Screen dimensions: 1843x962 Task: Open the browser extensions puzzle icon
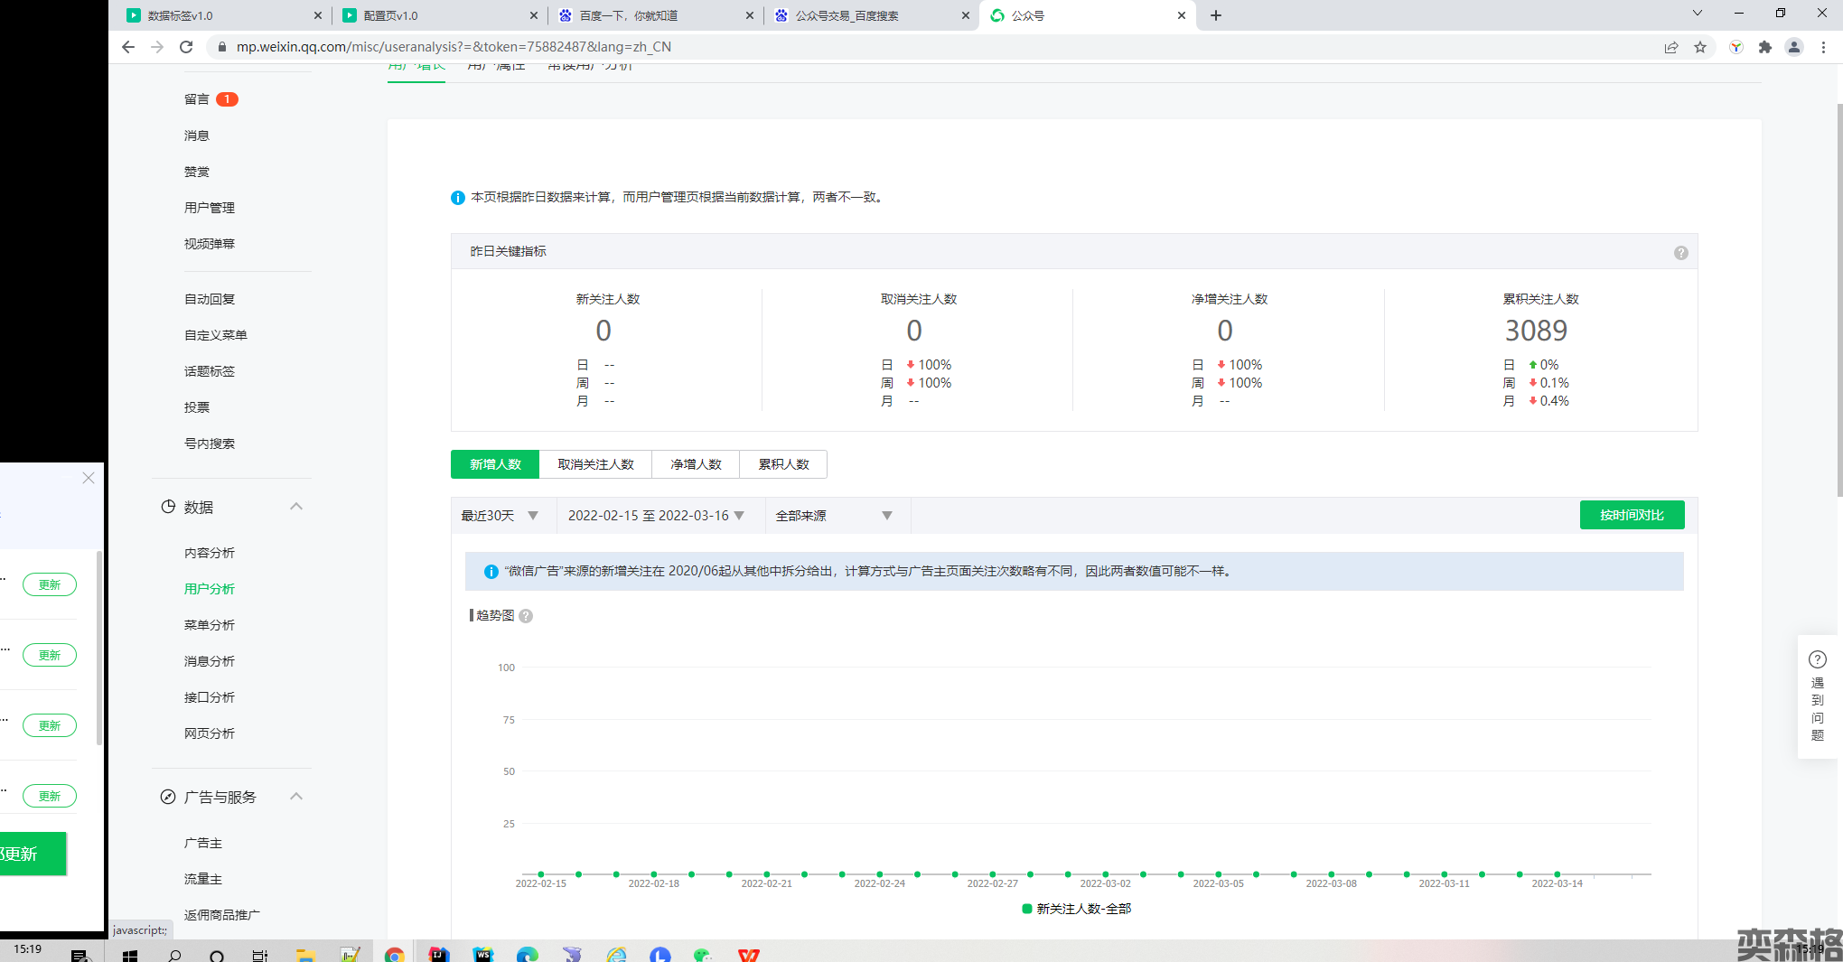coord(1764,47)
